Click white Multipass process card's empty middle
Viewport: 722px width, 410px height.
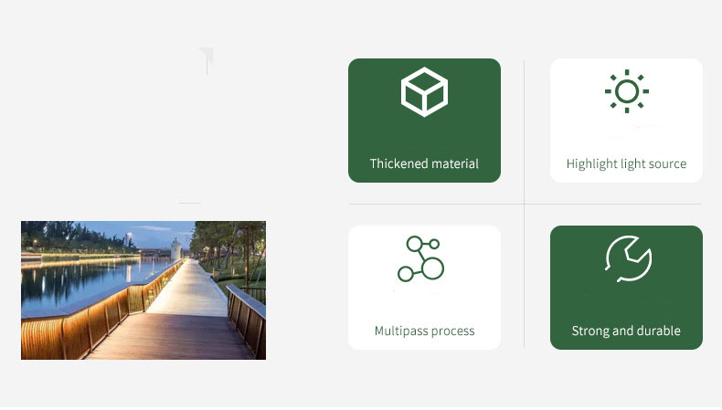coord(424,301)
